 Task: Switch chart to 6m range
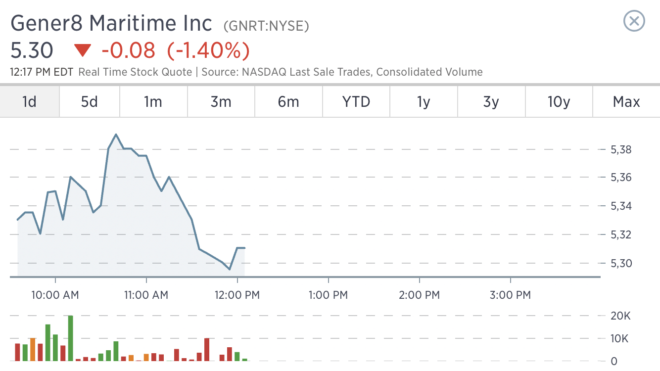pos(288,102)
